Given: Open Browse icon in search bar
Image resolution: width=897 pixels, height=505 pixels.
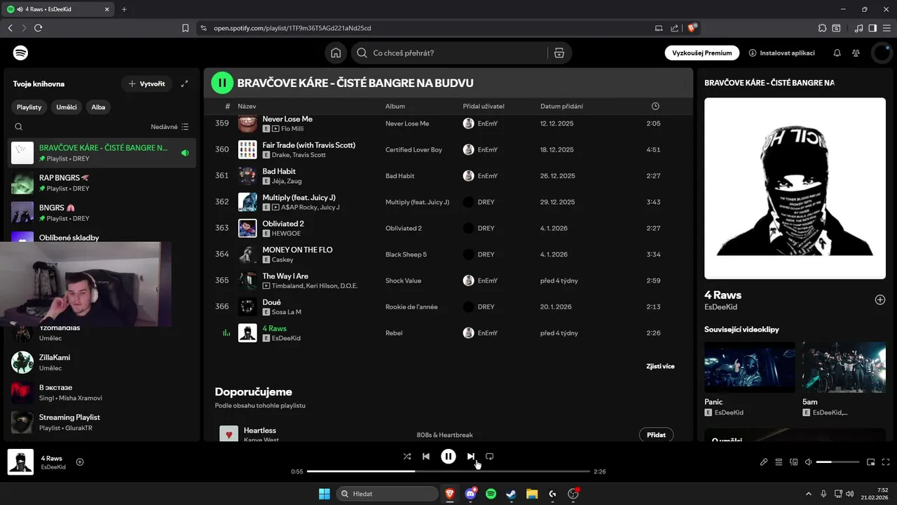Looking at the screenshot, I should coord(559,53).
